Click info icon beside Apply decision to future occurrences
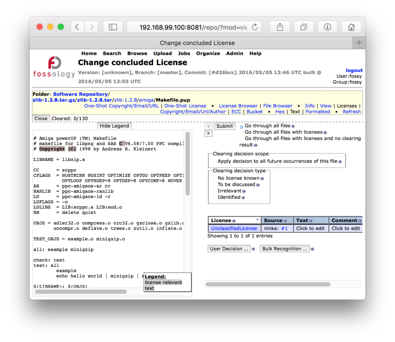 pyautogui.click(x=340, y=162)
